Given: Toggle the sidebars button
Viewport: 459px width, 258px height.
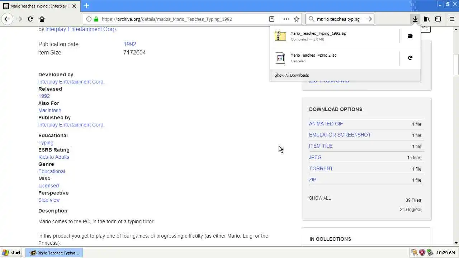Looking at the screenshot, I should (x=438, y=19).
